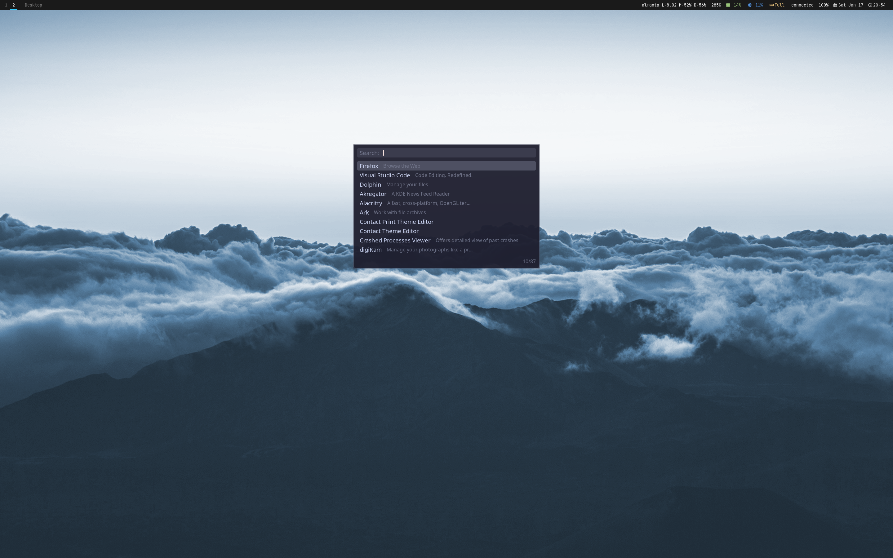
Task: Click the memory usage icon in status bar
Action: click(x=728, y=5)
